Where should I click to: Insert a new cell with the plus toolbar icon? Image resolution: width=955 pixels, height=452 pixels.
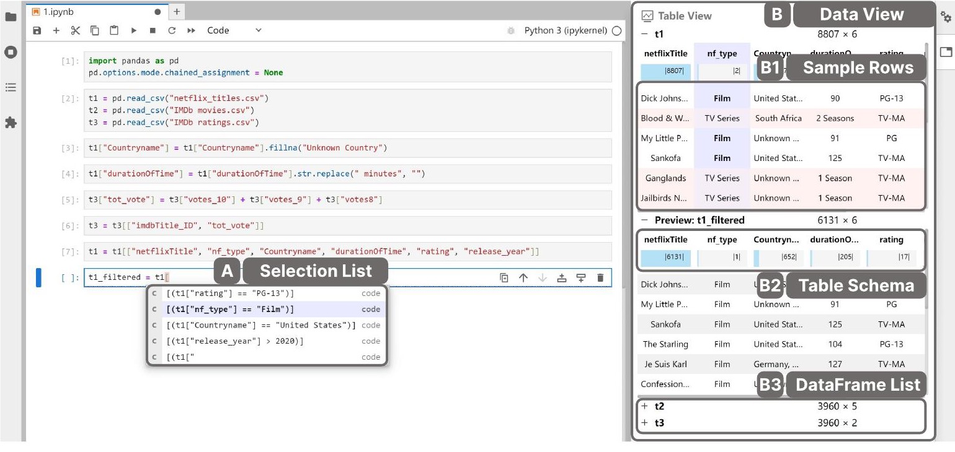click(x=56, y=30)
